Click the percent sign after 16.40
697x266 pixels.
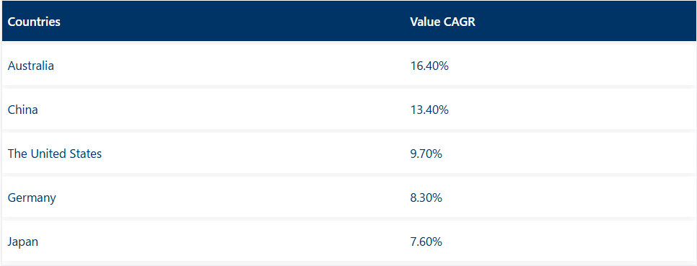coord(444,66)
